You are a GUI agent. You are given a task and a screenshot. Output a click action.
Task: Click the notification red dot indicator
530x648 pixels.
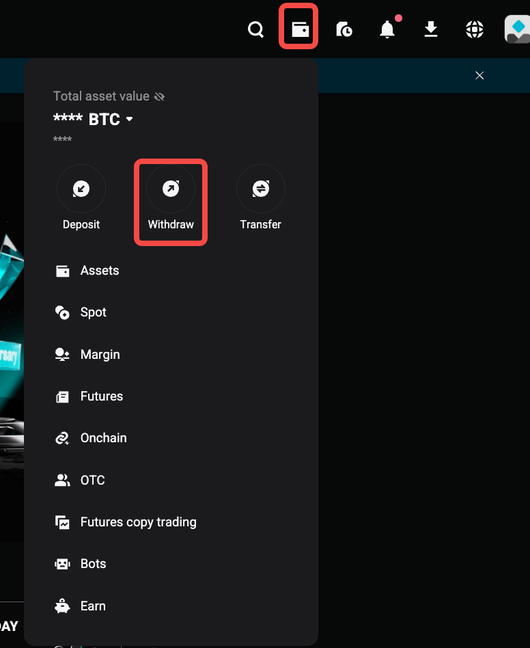[x=399, y=18]
